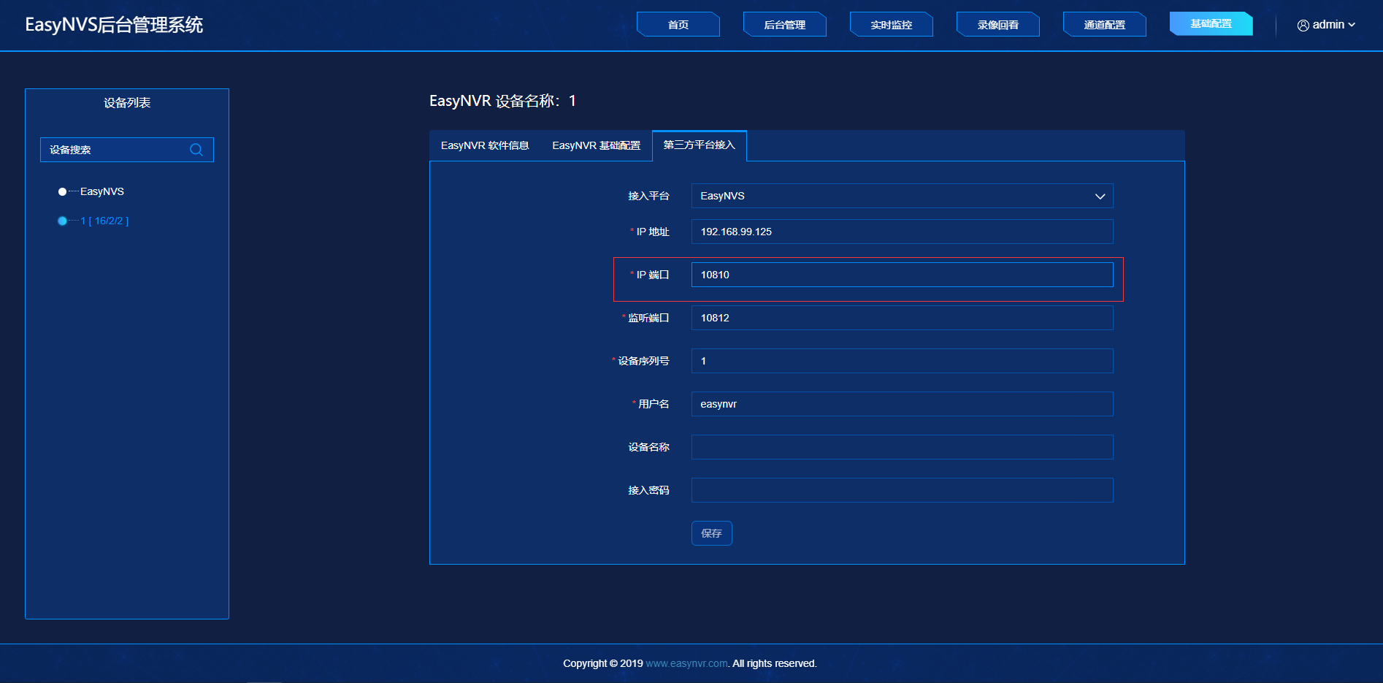
Task: Click the 设备列表 panel header
Action: pos(127,103)
